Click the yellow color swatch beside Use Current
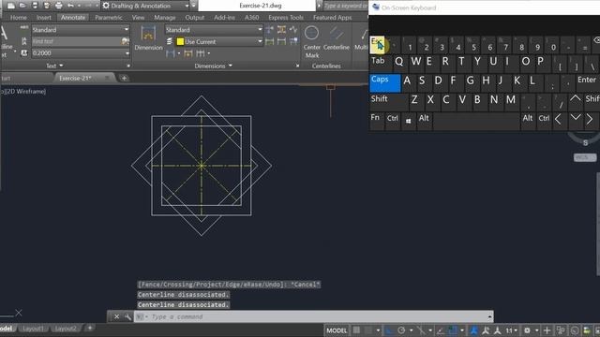 pyautogui.click(x=180, y=41)
